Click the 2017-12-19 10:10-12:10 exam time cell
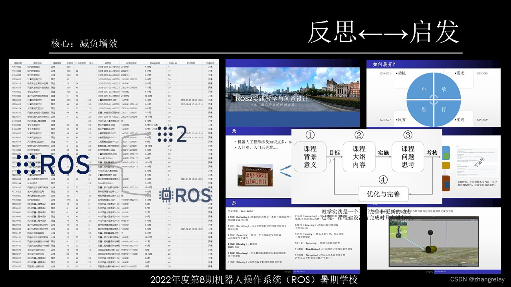 point(191,104)
